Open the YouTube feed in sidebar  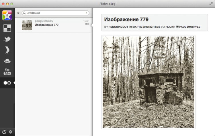(x=7, y=72)
